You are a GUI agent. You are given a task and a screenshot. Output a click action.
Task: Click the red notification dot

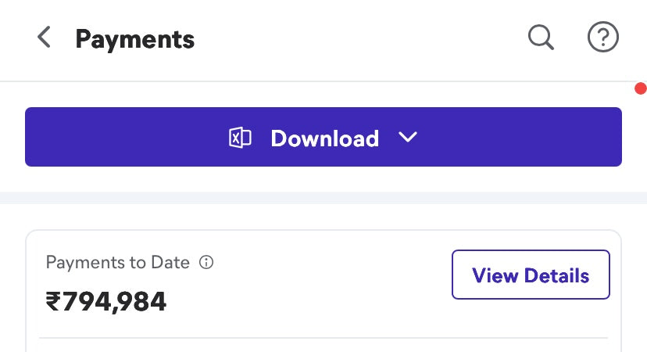click(x=641, y=88)
